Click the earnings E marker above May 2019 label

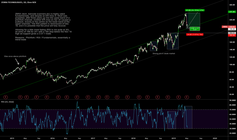[187, 97]
